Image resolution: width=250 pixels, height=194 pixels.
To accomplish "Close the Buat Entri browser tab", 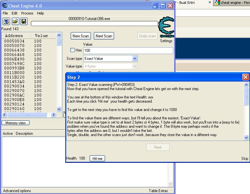I will tap(210, 2).
